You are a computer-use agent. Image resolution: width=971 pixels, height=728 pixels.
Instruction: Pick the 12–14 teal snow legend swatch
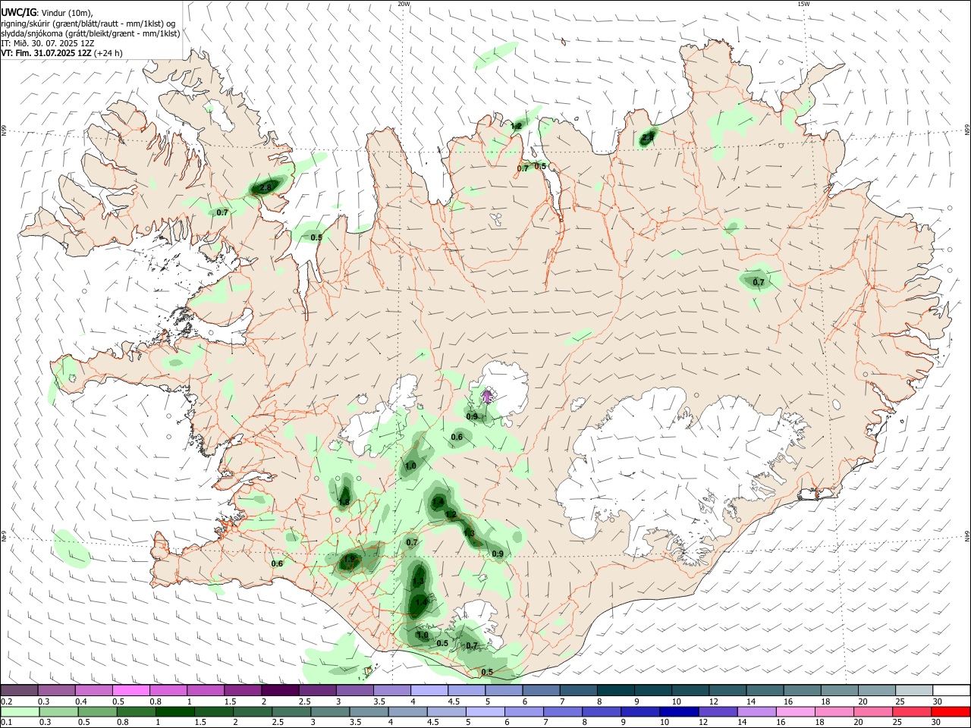click(726, 691)
